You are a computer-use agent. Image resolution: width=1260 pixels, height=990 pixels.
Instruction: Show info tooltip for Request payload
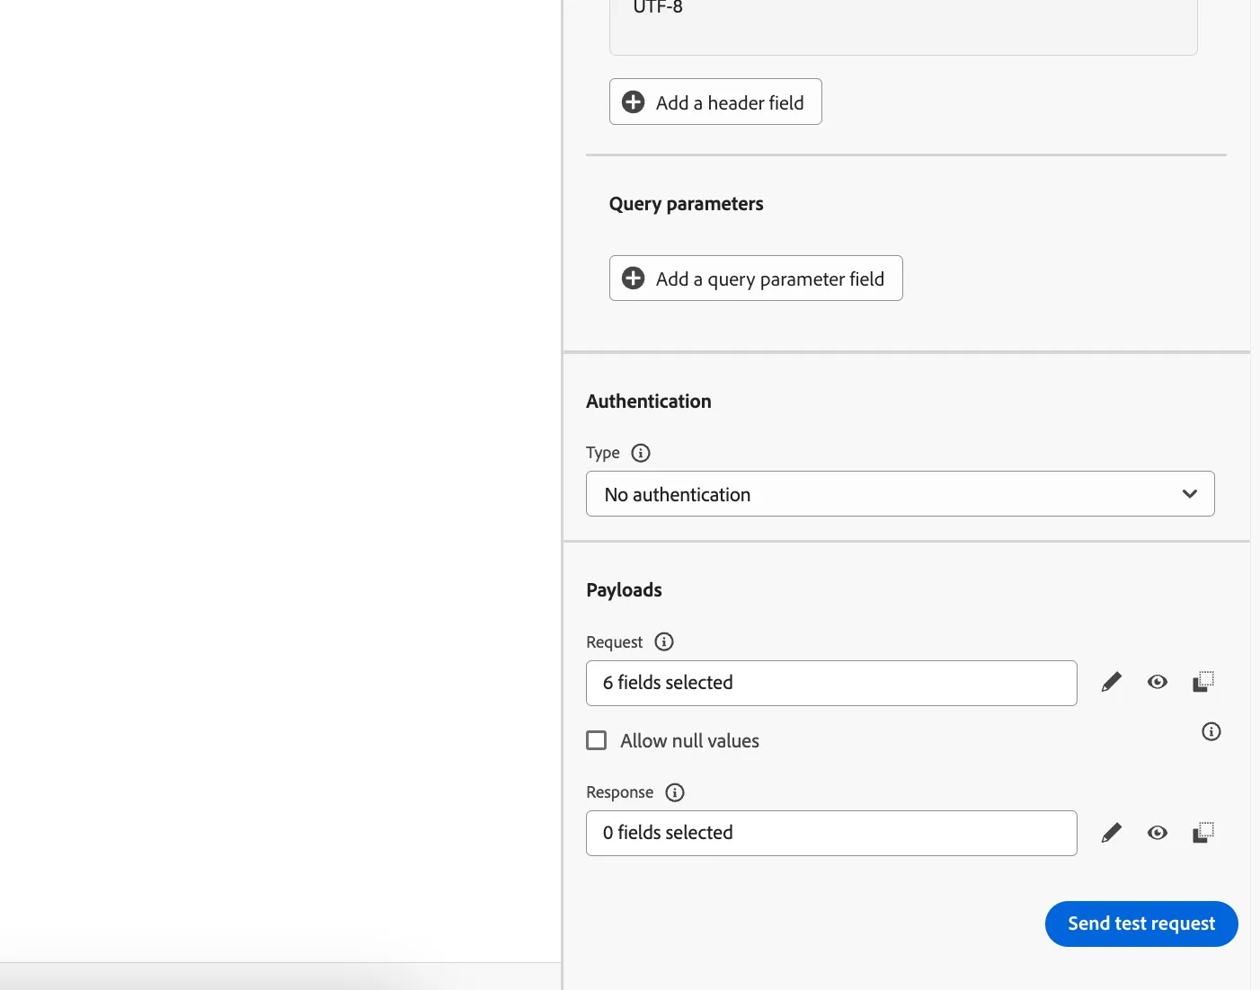pyautogui.click(x=664, y=641)
